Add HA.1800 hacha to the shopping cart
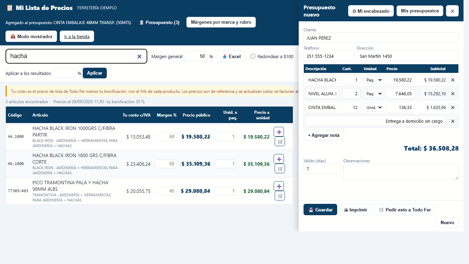This screenshot has width=469, height=264. pyautogui.click(x=280, y=168)
